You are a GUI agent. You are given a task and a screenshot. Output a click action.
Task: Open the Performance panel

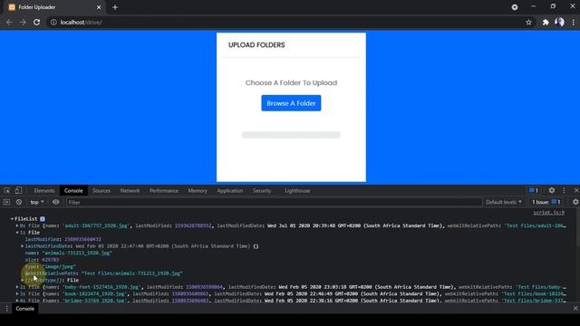point(164,191)
